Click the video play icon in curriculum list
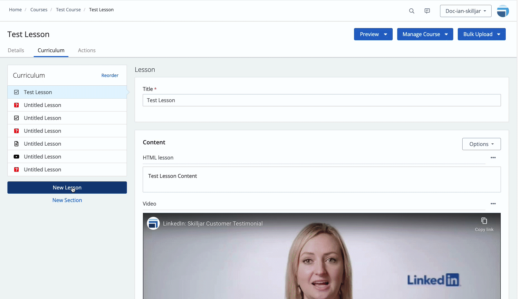 (16, 157)
